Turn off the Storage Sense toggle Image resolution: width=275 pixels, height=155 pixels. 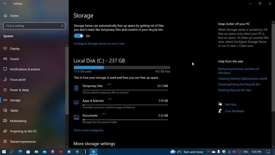tap(79, 36)
